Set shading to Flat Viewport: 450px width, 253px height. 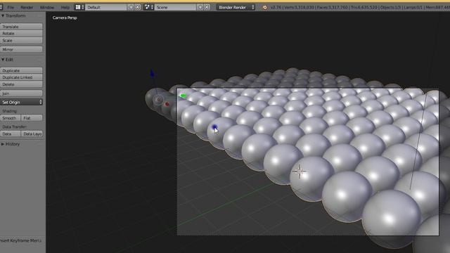[x=32, y=118]
